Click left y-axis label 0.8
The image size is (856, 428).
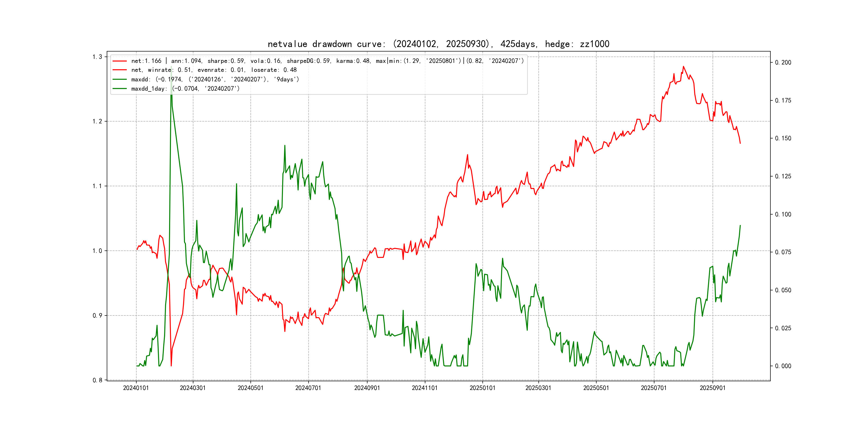pos(97,380)
